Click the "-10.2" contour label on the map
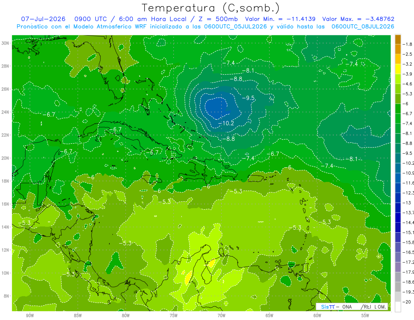 click(226, 123)
